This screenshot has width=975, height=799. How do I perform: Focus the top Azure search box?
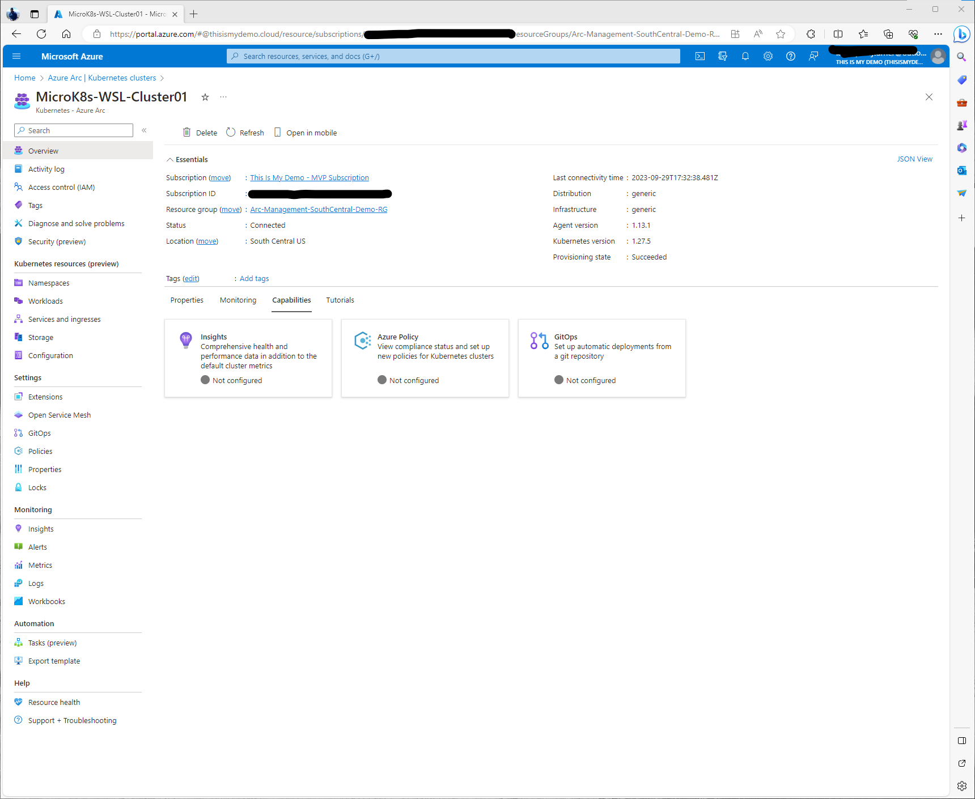click(453, 56)
